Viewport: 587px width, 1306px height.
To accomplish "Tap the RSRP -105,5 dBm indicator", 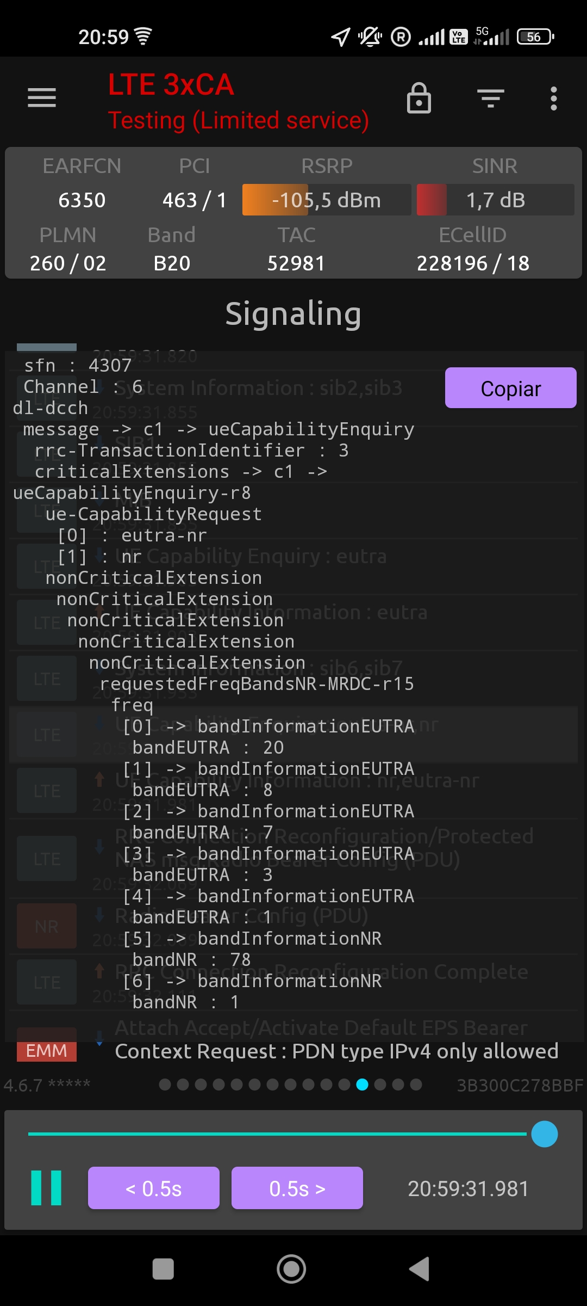I will point(326,200).
